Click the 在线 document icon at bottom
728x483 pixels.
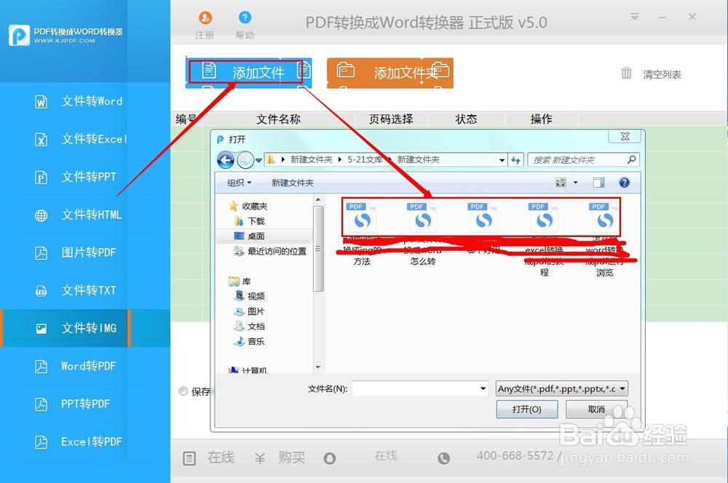(x=189, y=458)
